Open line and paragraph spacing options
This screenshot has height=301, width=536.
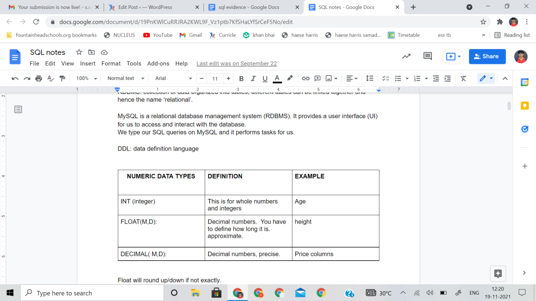point(370,78)
